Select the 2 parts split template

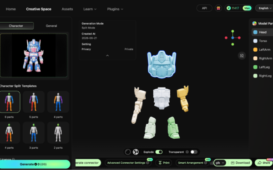(x=58, y=133)
